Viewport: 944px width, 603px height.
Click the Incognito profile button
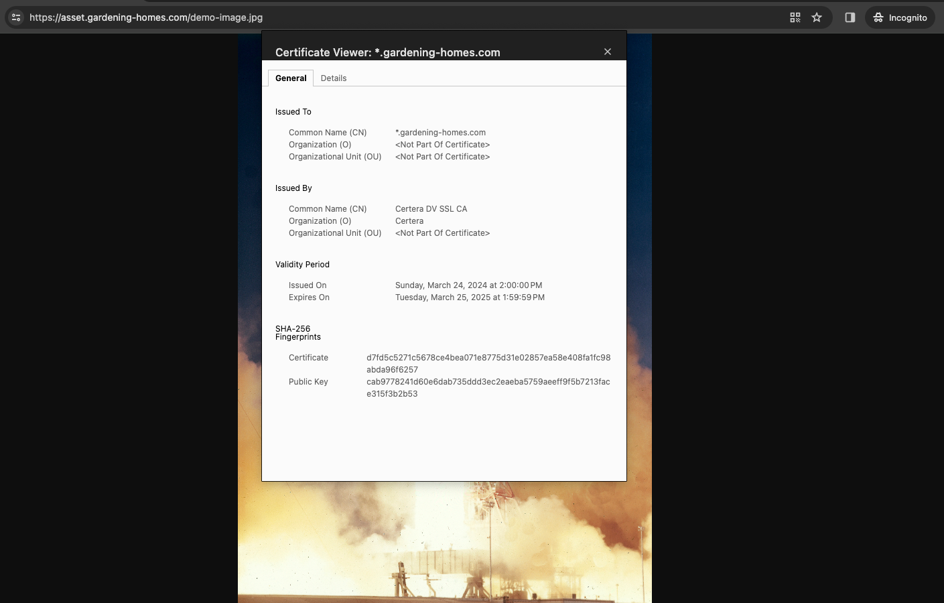[x=900, y=17]
